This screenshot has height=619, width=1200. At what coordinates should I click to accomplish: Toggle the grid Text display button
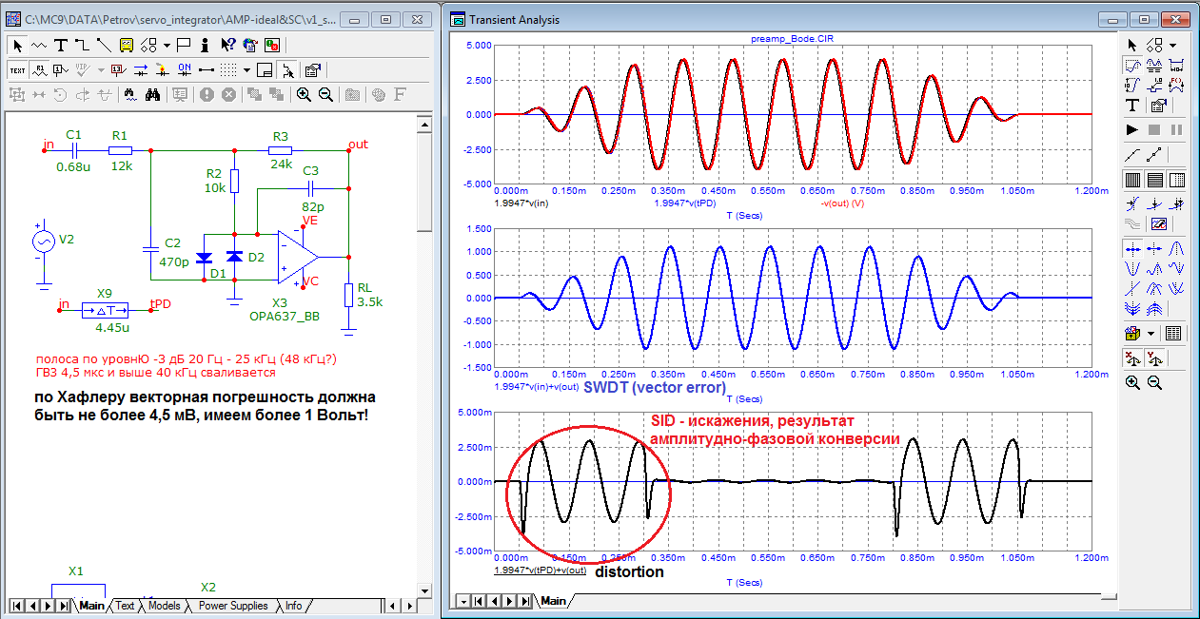point(17,69)
